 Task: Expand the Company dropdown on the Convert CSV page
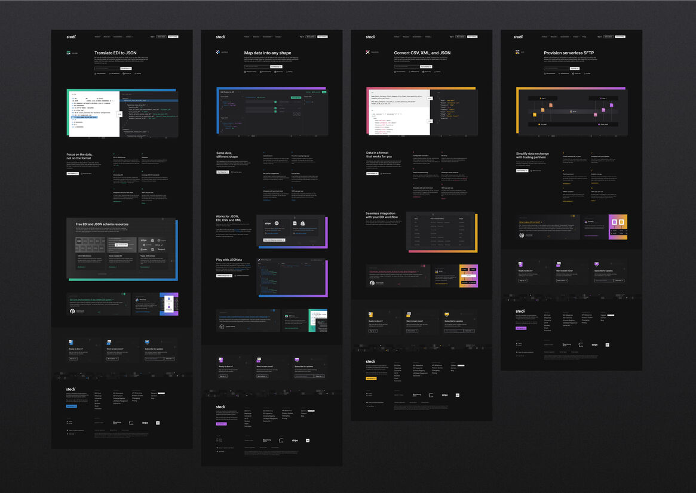pos(429,36)
